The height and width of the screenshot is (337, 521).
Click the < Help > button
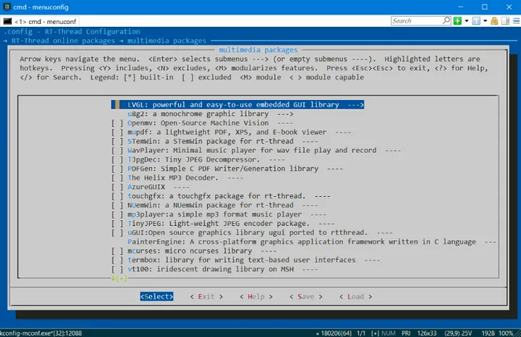(x=256, y=296)
